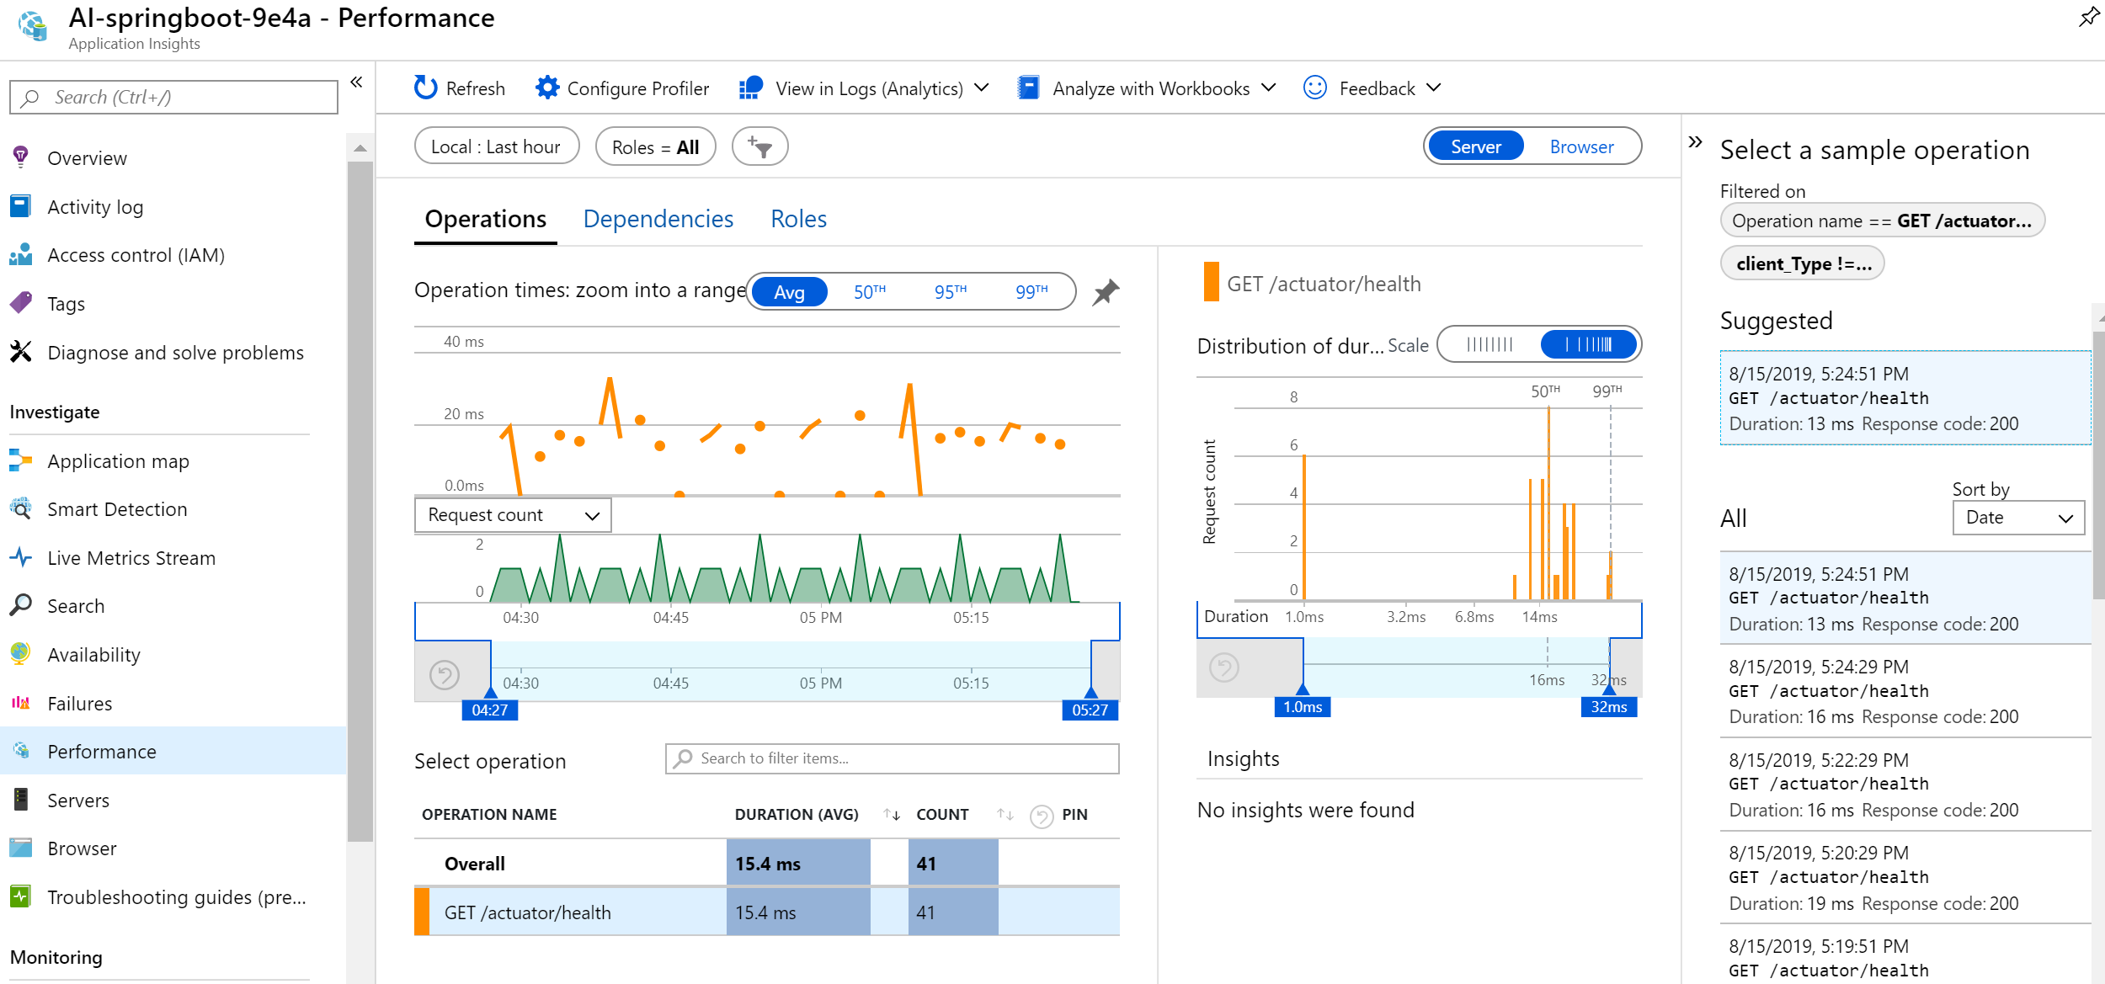Screen dimensions: 2105x984
Task: Open Activity log icon in sidebar
Action: click(x=21, y=206)
